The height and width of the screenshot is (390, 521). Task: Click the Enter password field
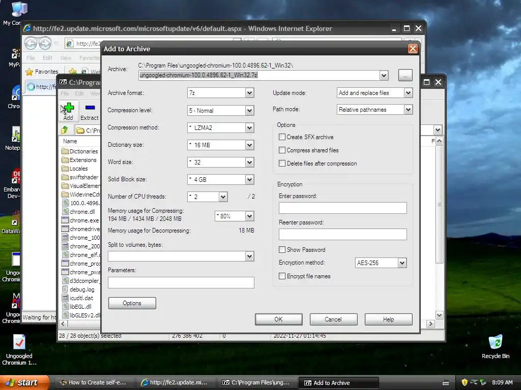click(342, 208)
